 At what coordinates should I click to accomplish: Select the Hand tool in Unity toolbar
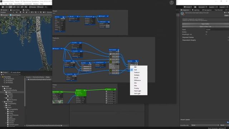pyautogui.click(x=3, y=7)
